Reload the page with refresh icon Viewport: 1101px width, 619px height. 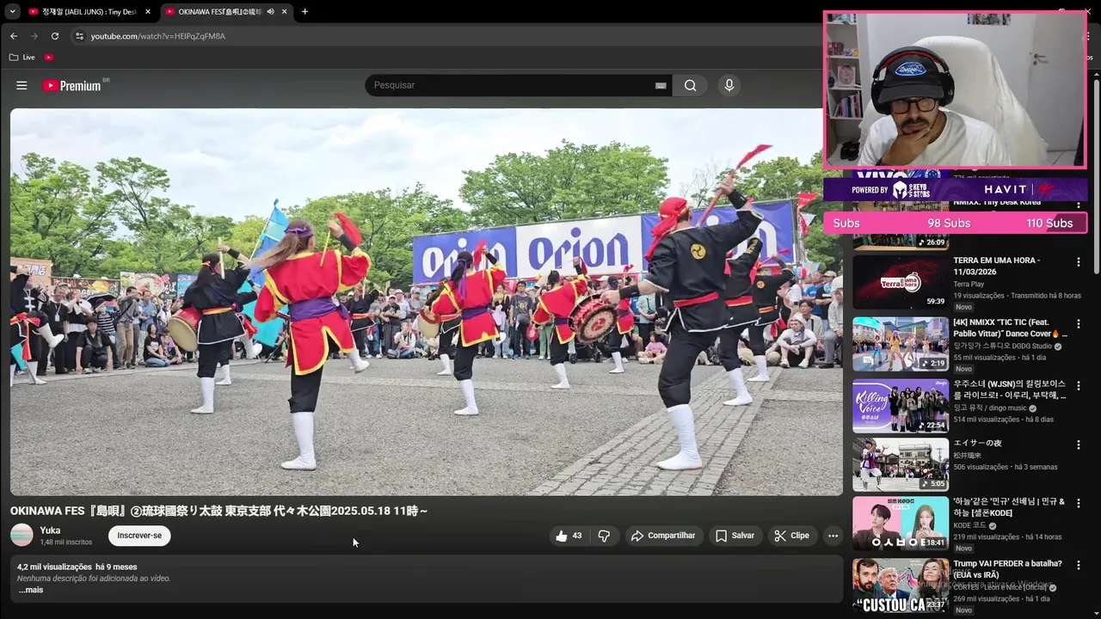tap(55, 36)
